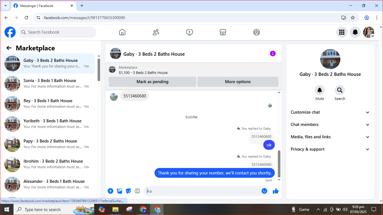This screenshot has width=383, height=215.
Task: Open a new browser tab
Action: 82,6
